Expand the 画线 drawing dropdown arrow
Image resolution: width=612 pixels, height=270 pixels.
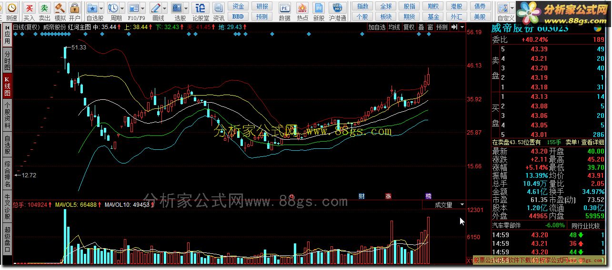point(165,8)
